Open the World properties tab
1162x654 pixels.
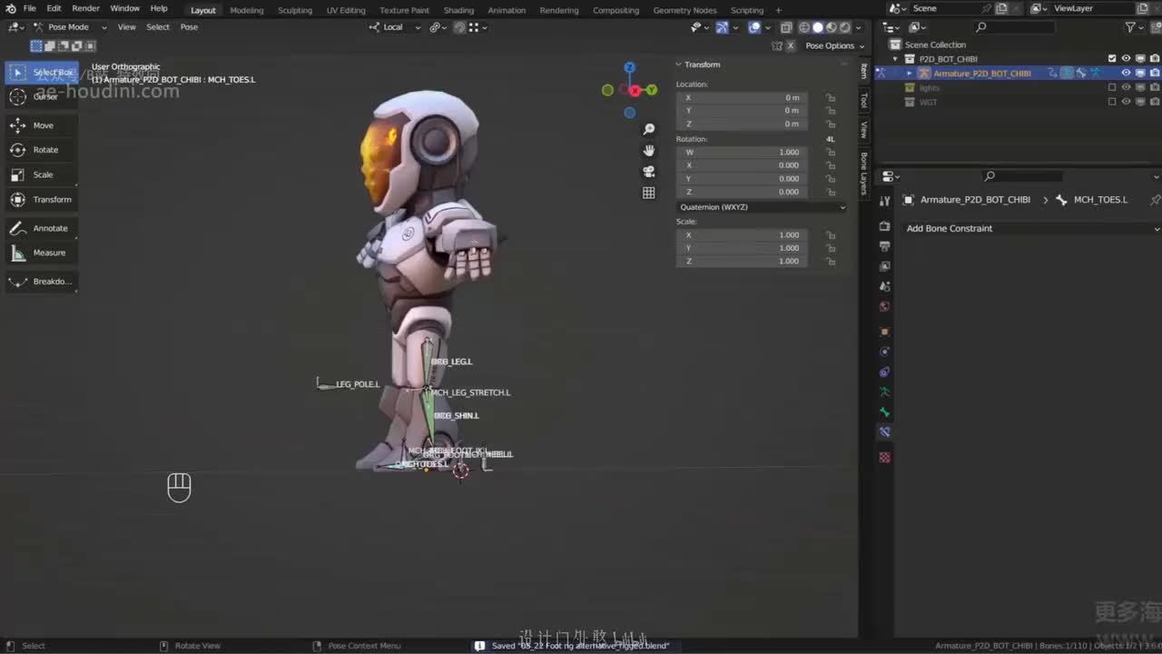click(x=885, y=306)
